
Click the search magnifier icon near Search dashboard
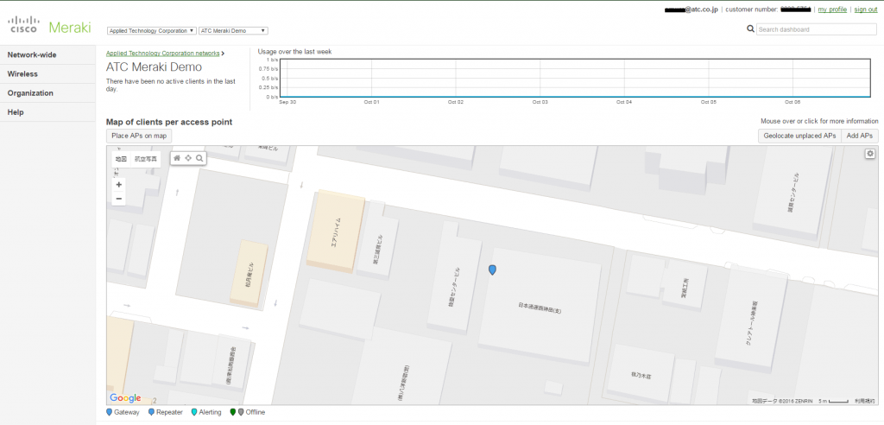pos(750,29)
